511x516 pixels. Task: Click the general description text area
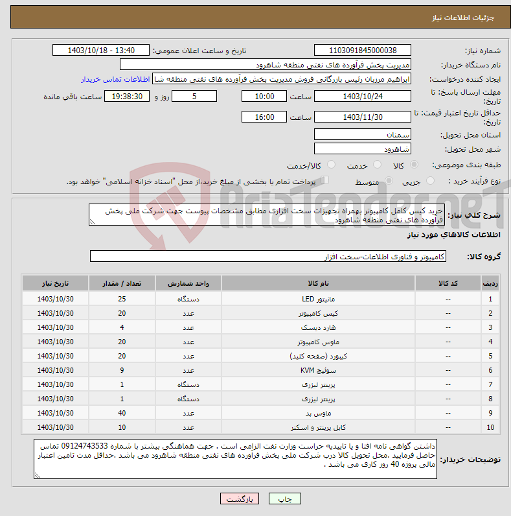(267, 215)
